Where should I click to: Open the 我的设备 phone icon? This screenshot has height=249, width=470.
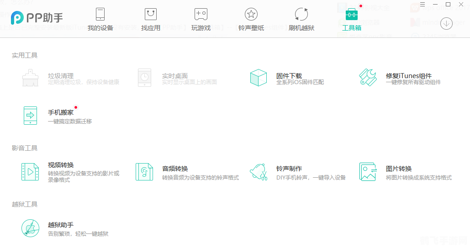pos(100,14)
